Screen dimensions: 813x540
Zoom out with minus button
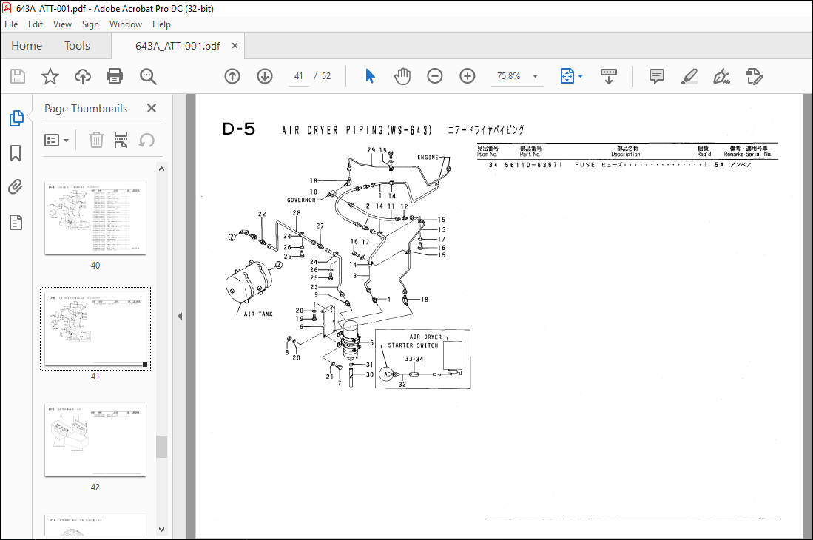coord(434,76)
